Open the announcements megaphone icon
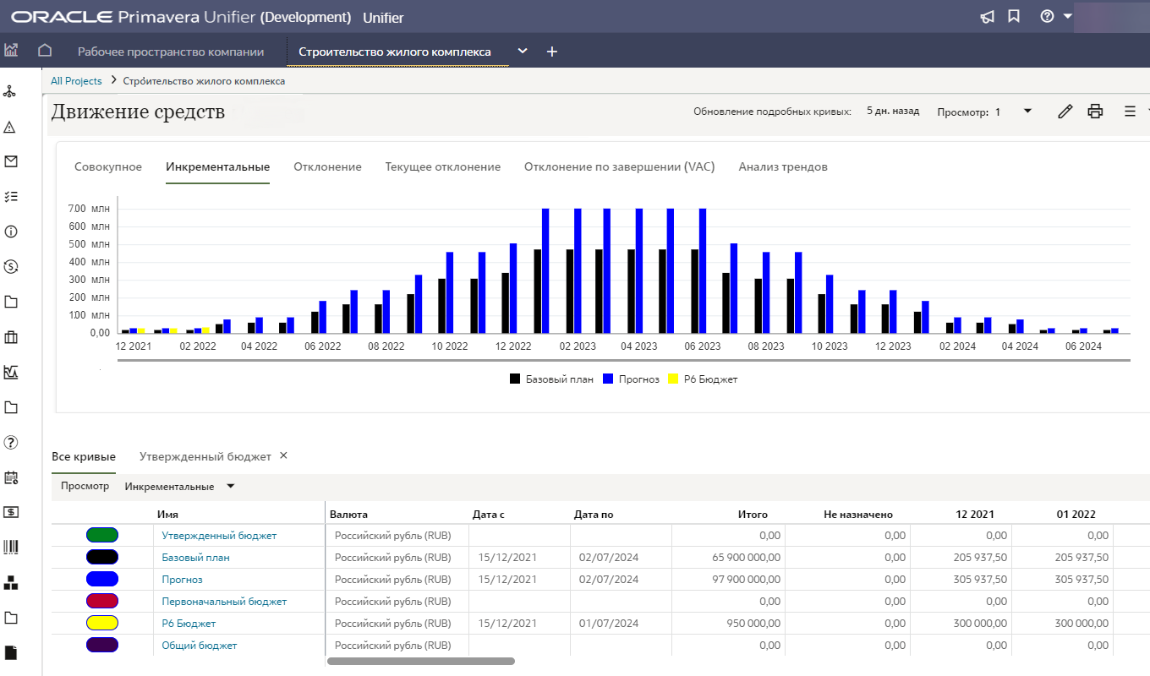The height and width of the screenshot is (676, 1150). coord(987,17)
